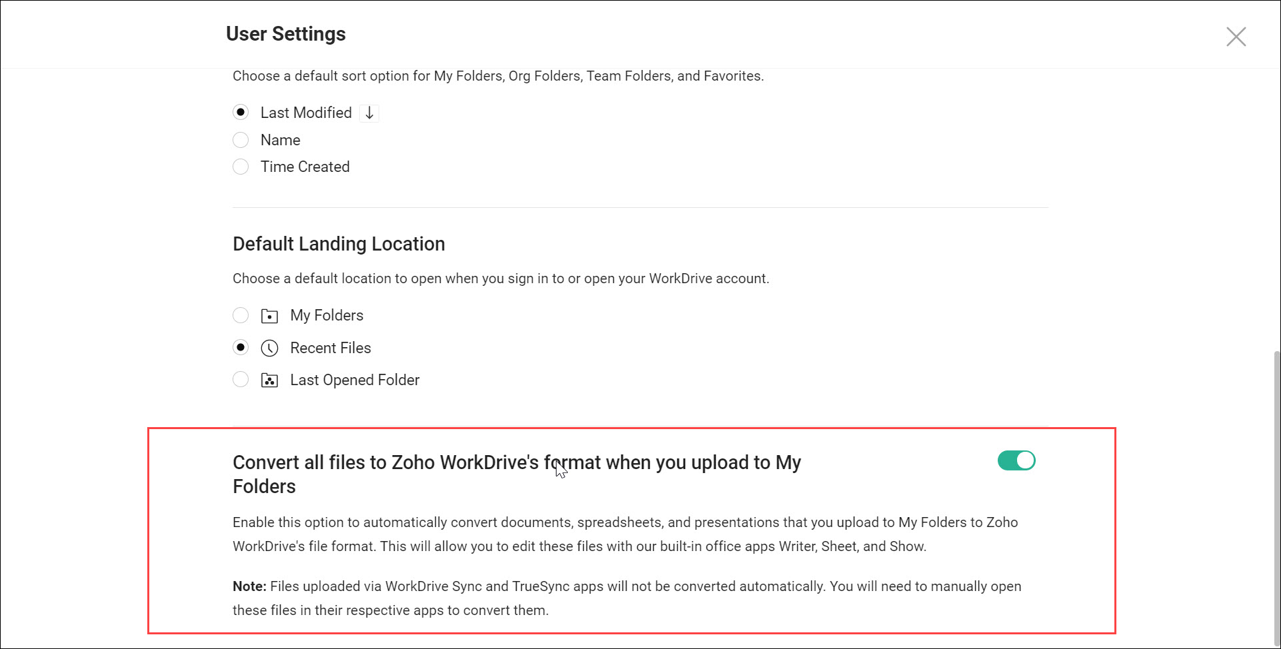This screenshot has height=649, width=1281.
Task: Select the Time Created sort option
Action: (241, 167)
